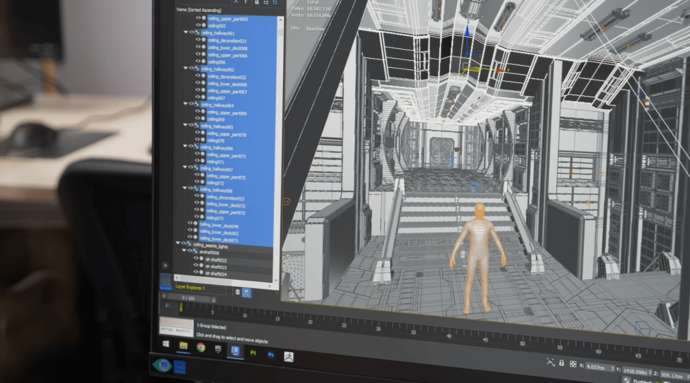This screenshot has height=383, width=690.
Task: Collapse the airshaft006 group
Action: (x=184, y=250)
